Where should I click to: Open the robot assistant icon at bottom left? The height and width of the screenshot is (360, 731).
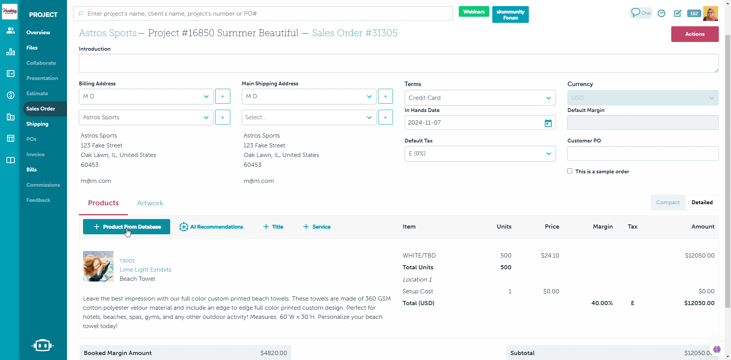(43, 345)
